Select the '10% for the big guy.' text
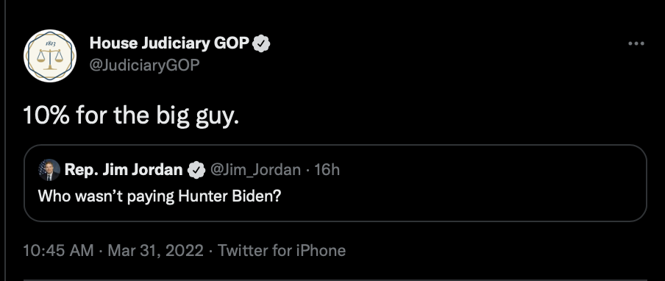 [x=131, y=115]
